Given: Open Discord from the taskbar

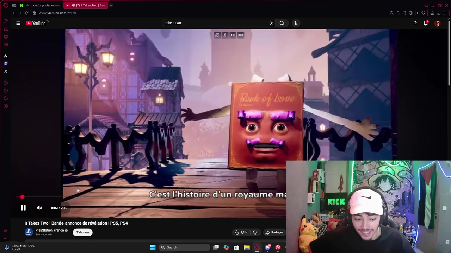Looking at the screenshot, I should [267, 247].
